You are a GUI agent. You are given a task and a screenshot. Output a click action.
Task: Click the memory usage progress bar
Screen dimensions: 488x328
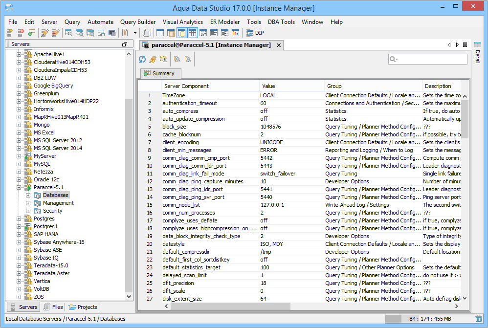pyautogui.click(x=430, y=319)
